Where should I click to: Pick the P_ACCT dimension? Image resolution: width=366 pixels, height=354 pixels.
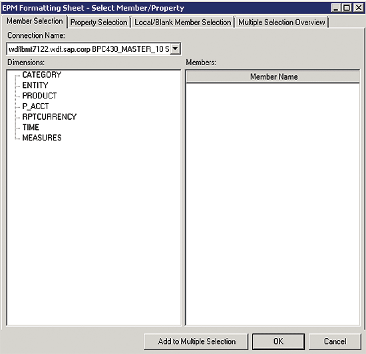pyautogui.click(x=35, y=106)
